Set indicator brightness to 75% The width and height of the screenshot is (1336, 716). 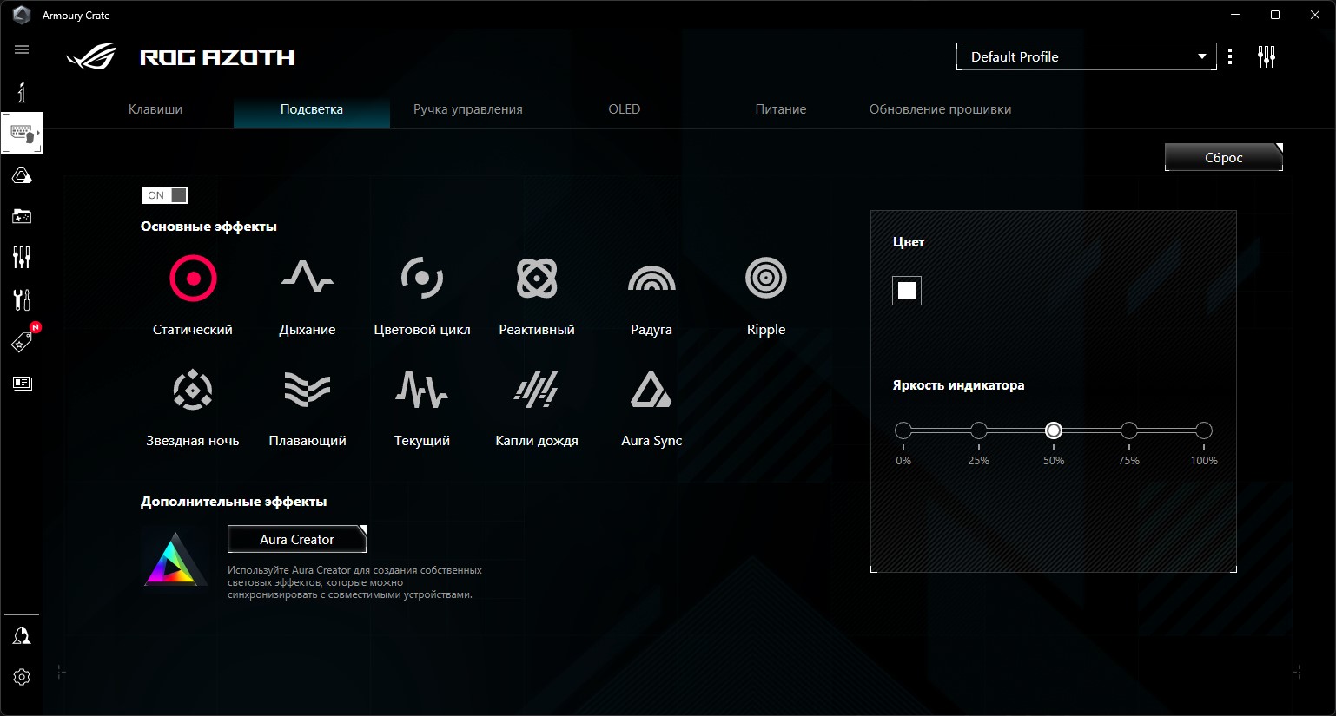click(x=1129, y=430)
